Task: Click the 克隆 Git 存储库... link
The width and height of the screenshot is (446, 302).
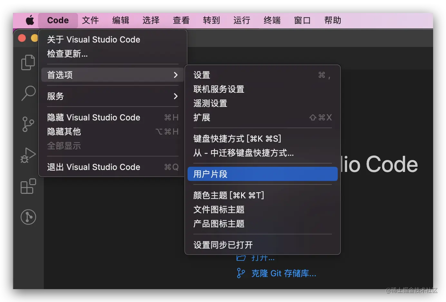Action: [x=284, y=273]
